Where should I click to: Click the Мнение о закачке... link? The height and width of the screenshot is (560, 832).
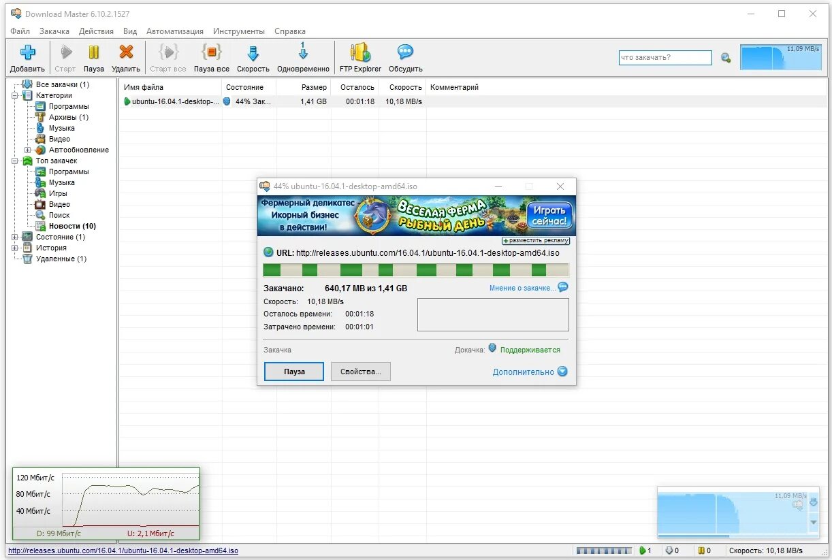tap(522, 288)
